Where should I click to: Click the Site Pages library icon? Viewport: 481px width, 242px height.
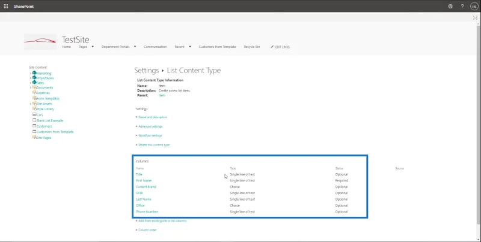pyautogui.click(x=34, y=137)
